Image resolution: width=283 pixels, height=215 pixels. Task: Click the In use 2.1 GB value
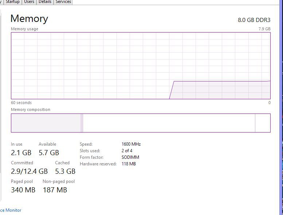pos(21,153)
